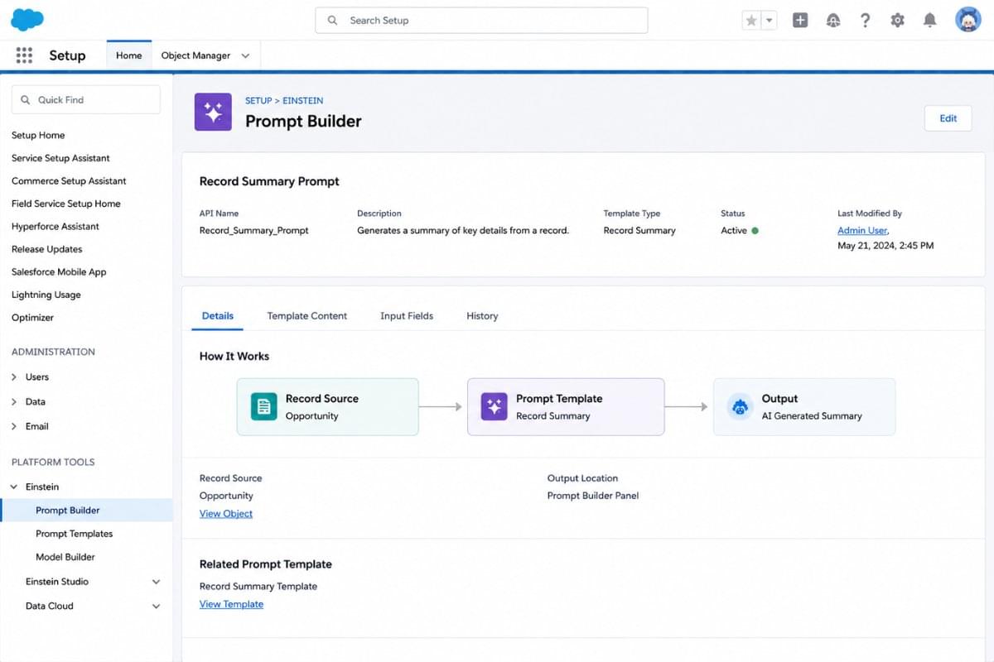Click the Prompt Template sparkle icon
This screenshot has width=994, height=662.
pos(495,406)
